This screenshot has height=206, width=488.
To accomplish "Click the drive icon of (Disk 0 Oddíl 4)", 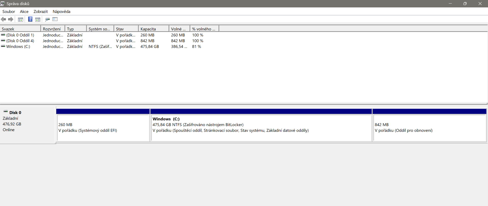I will tap(3, 40).
